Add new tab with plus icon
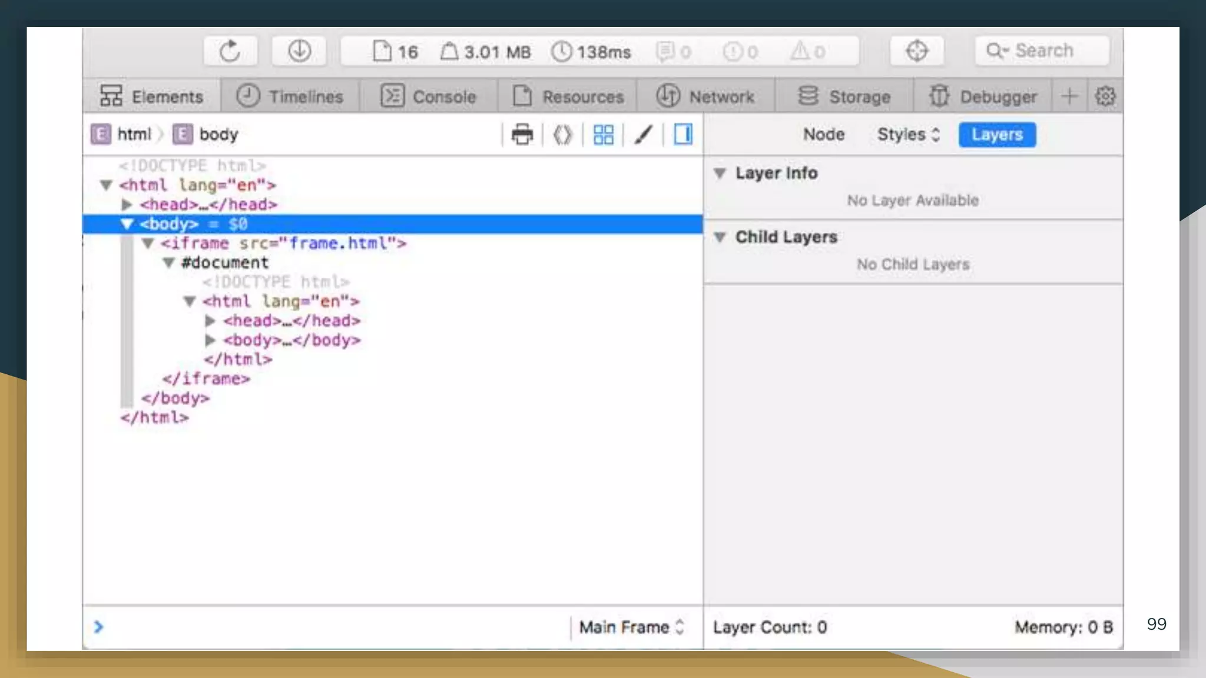Image resolution: width=1206 pixels, height=678 pixels. pyautogui.click(x=1069, y=96)
